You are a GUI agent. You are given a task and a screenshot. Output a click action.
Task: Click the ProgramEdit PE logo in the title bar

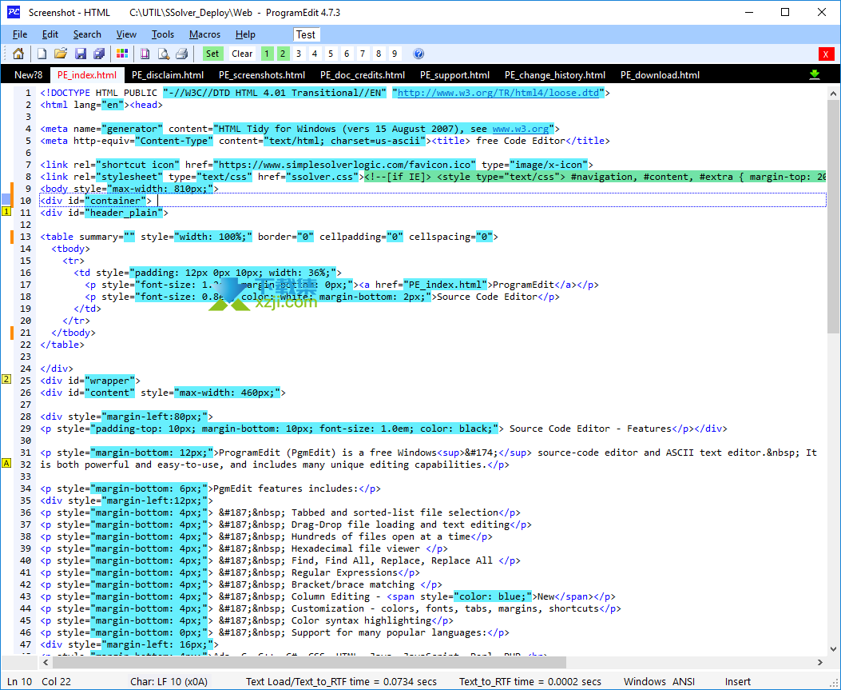click(x=13, y=12)
